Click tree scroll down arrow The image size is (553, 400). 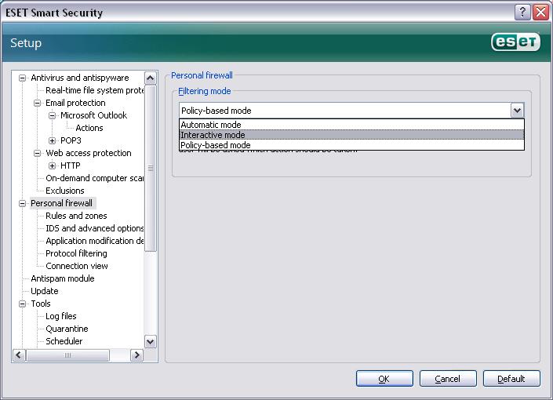(x=151, y=341)
